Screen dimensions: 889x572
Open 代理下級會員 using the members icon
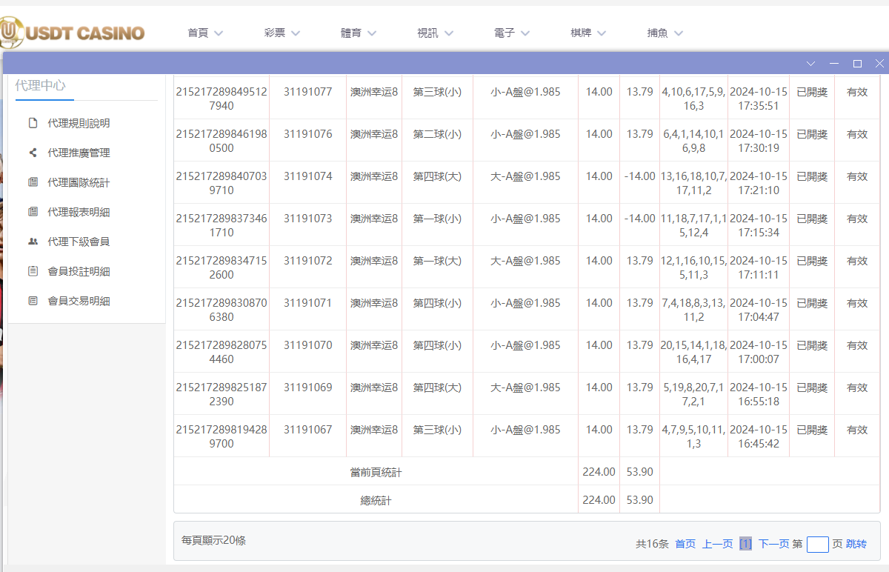tap(32, 242)
